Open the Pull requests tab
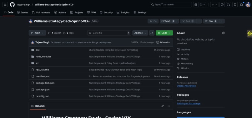This screenshot has height=118, width=252. coord(41,13)
